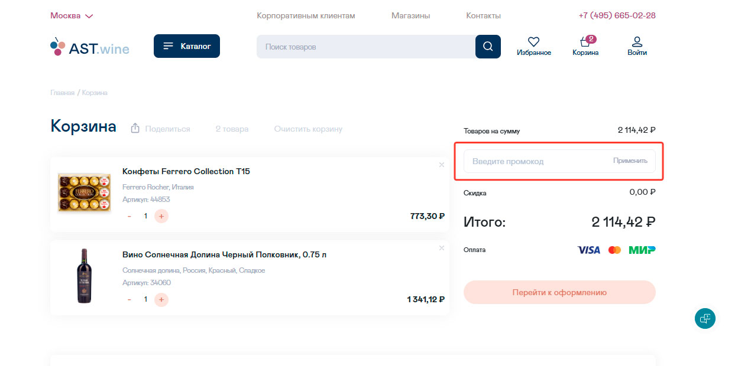The height and width of the screenshot is (366, 738).
Task: Open the Контакты page
Action: pyautogui.click(x=483, y=16)
